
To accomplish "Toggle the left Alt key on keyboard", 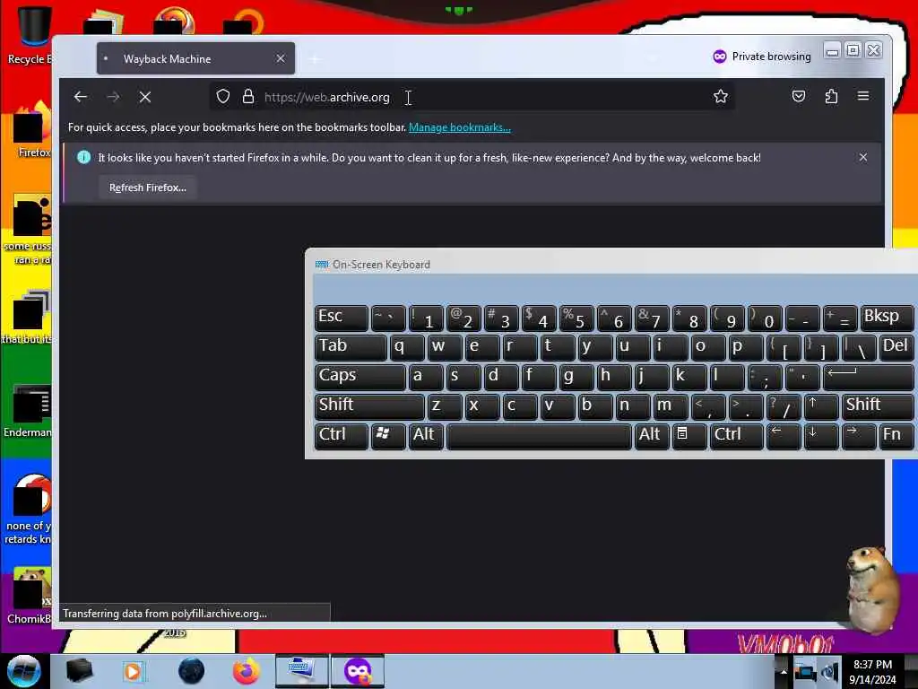I will point(426,437).
